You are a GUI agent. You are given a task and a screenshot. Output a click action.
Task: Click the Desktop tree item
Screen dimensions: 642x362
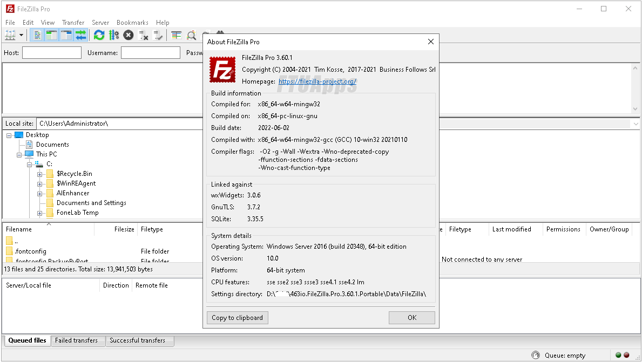pyautogui.click(x=37, y=135)
